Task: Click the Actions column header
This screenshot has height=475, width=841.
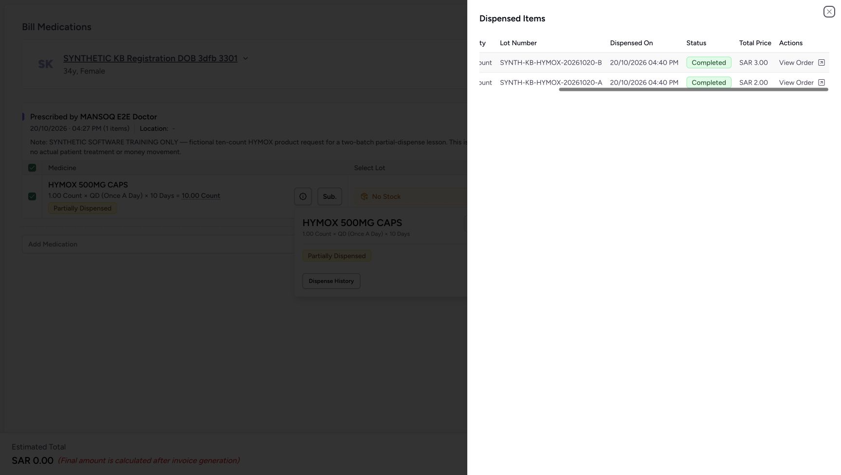Action: point(790,43)
